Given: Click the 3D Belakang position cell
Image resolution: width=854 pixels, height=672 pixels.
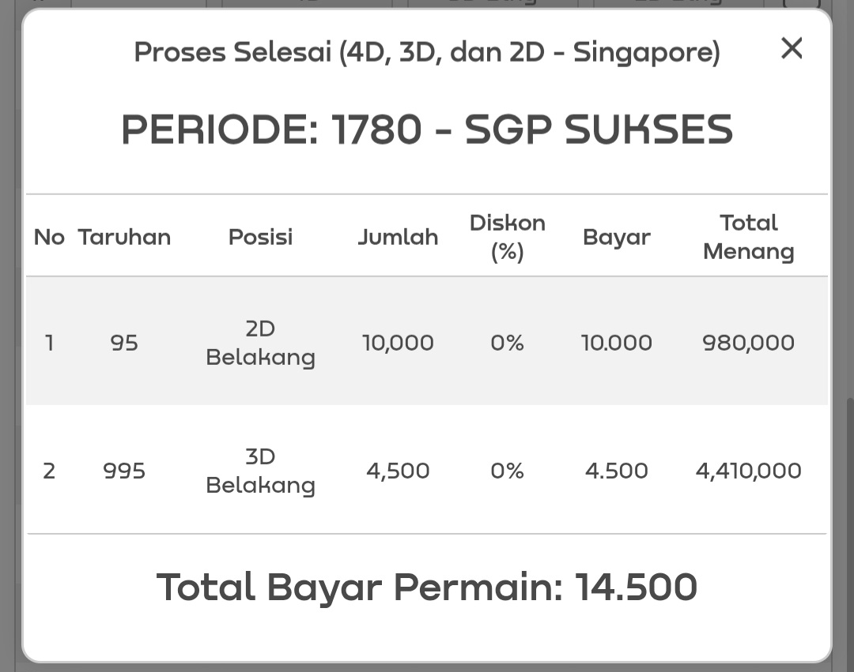Looking at the screenshot, I should click(x=260, y=471).
